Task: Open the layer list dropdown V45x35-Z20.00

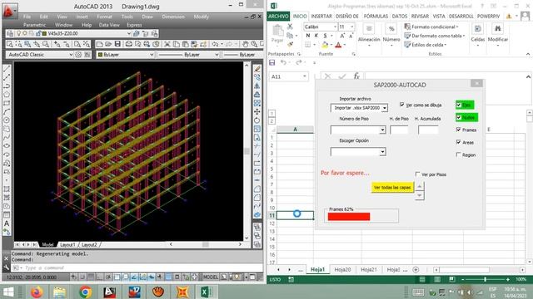Action: 129,33
